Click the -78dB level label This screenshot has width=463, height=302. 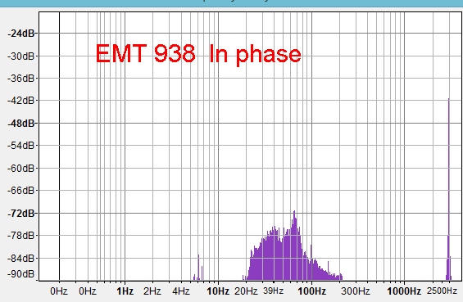[x=21, y=236]
